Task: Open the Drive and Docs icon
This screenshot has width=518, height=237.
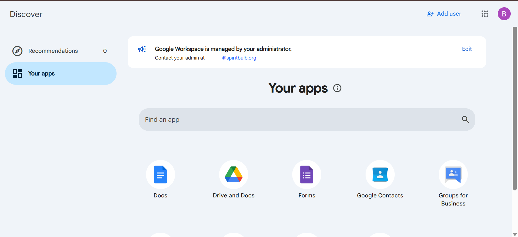Action: (233, 175)
